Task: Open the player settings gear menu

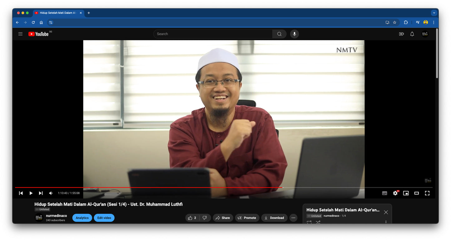Action: 395,193
